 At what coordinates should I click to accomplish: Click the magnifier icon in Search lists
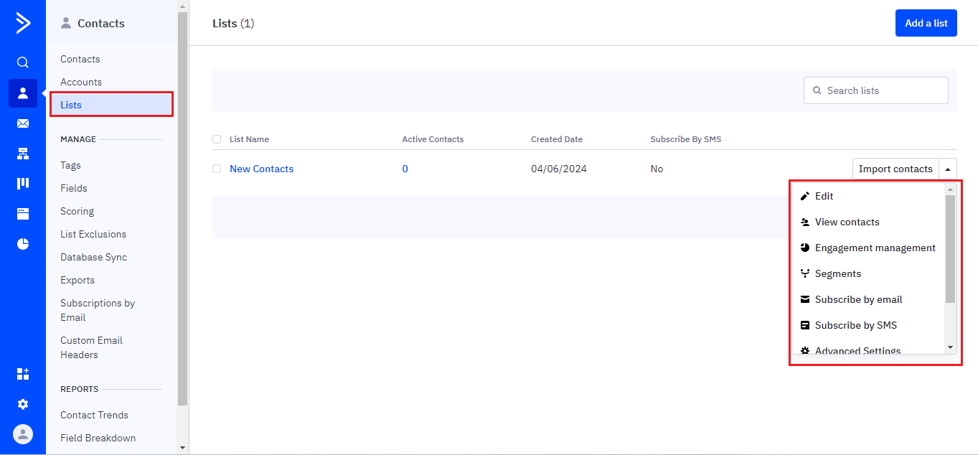pos(817,90)
